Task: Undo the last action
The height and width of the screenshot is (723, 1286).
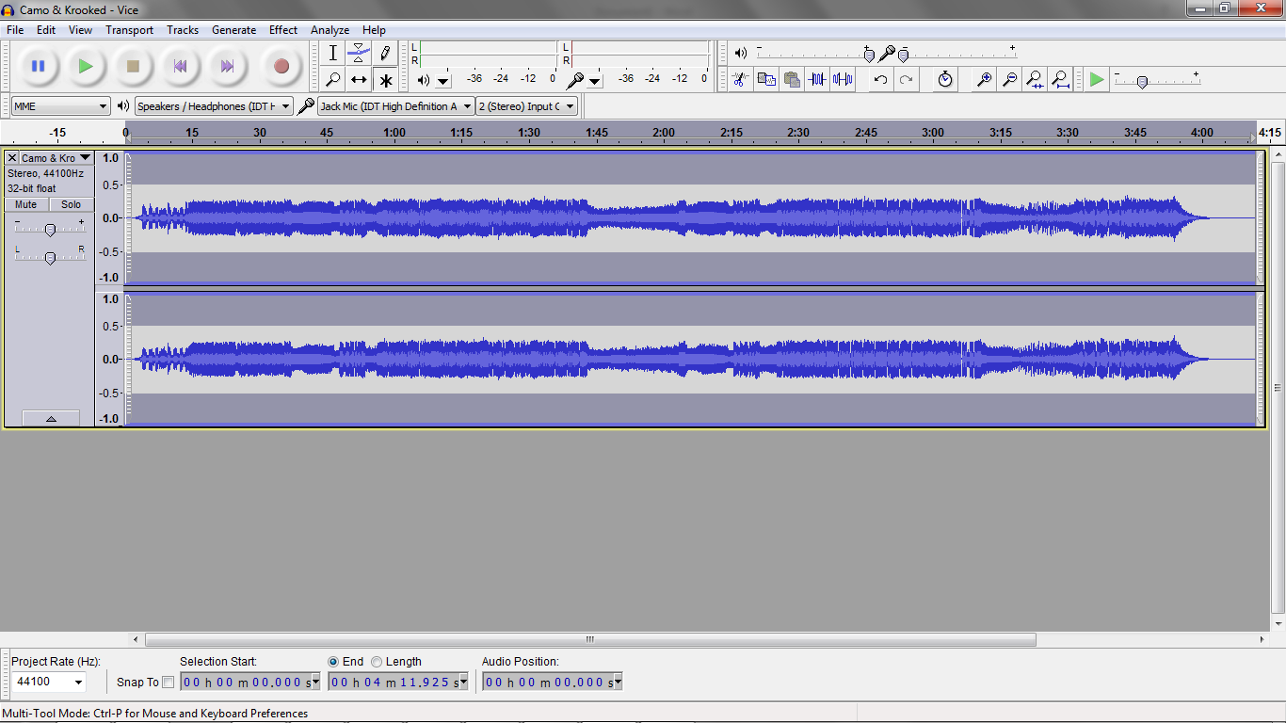Action: pos(880,79)
